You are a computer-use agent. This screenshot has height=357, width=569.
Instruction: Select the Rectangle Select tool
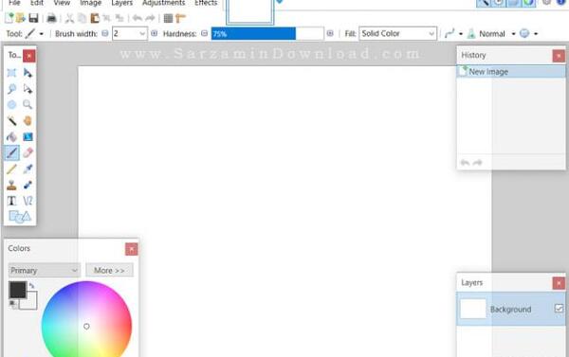pos(11,73)
